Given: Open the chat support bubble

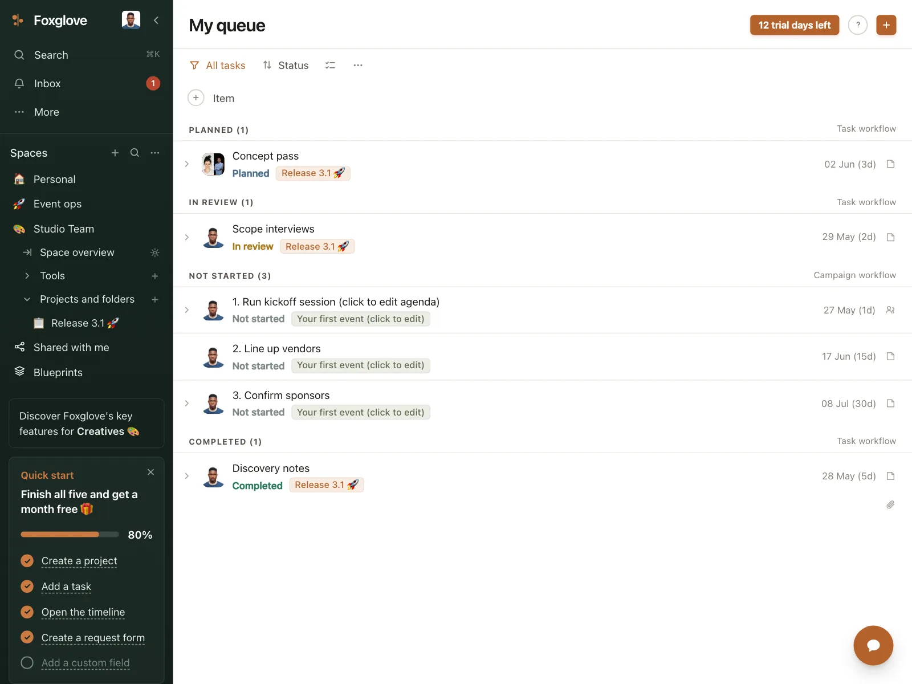Looking at the screenshot, I should coord(873,645).
